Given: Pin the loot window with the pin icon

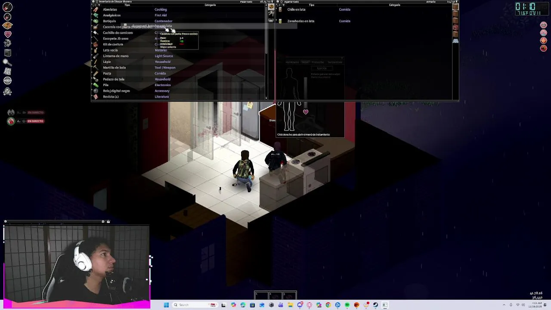Looking at the screenshot, I should point(456,2).
